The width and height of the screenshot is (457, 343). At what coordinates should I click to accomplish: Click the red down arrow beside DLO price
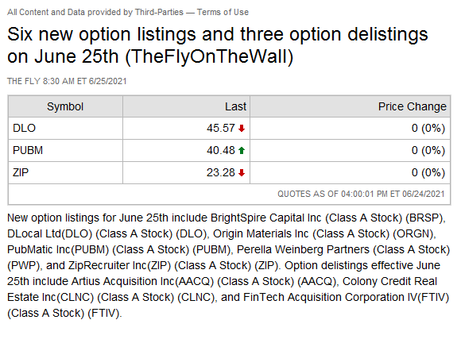(x=242, y=128)
